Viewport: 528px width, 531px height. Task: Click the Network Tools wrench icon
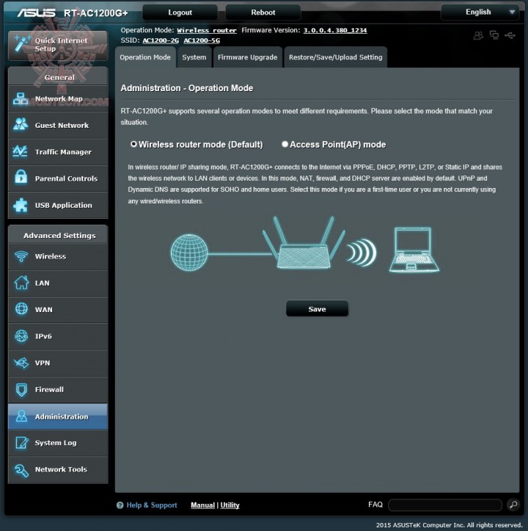click(21, 470)
